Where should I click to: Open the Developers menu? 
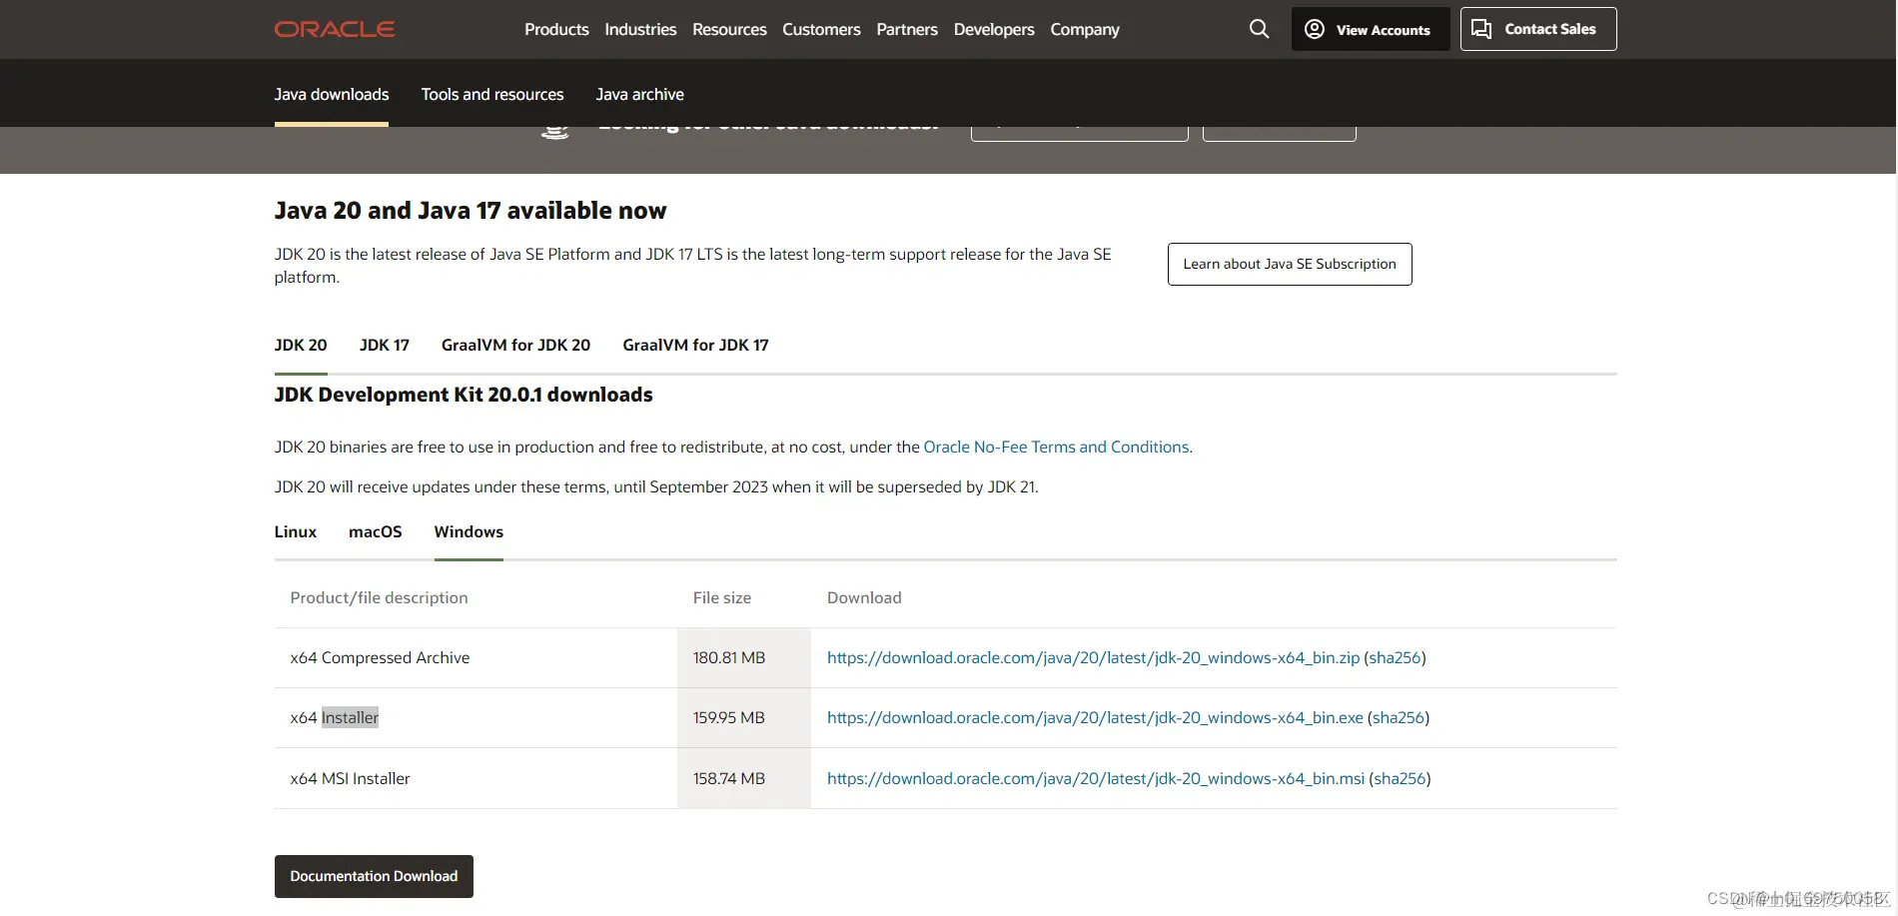(x=994, y=29)
